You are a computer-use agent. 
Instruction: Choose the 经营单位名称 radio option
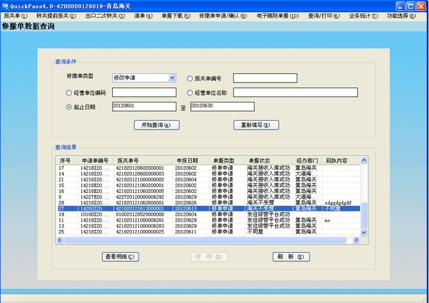pos(190,93)
